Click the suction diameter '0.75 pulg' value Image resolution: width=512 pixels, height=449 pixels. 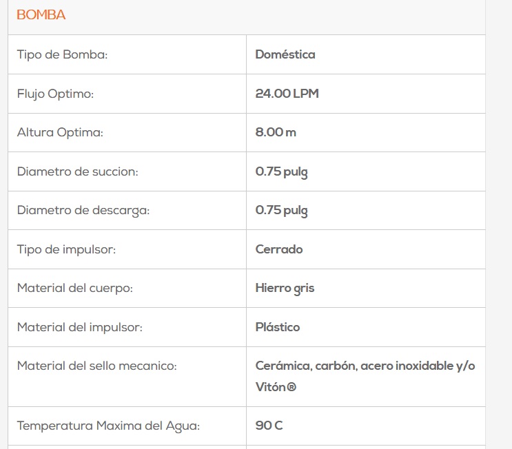coord(281,171)
